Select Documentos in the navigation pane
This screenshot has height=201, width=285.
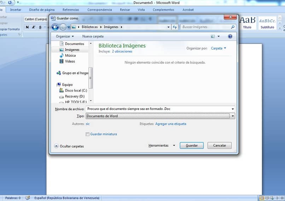click(75, 44)
